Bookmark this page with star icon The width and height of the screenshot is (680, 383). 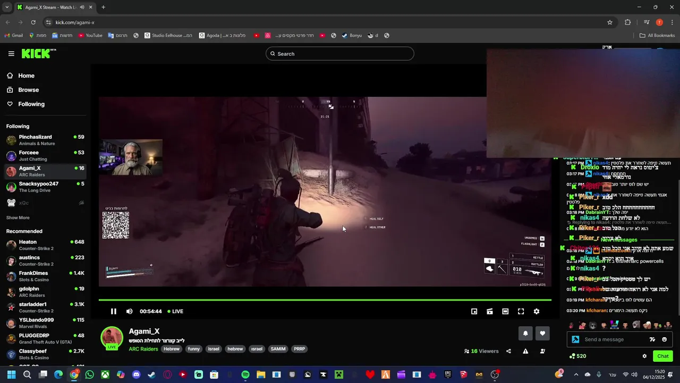click(610, 22)
